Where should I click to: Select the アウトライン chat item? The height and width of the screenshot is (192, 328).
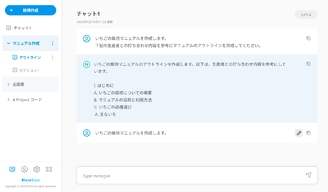(30, 58)
